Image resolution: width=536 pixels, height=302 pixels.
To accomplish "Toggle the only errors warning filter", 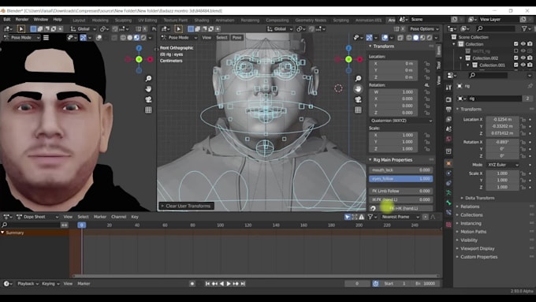I will point(361,217).
